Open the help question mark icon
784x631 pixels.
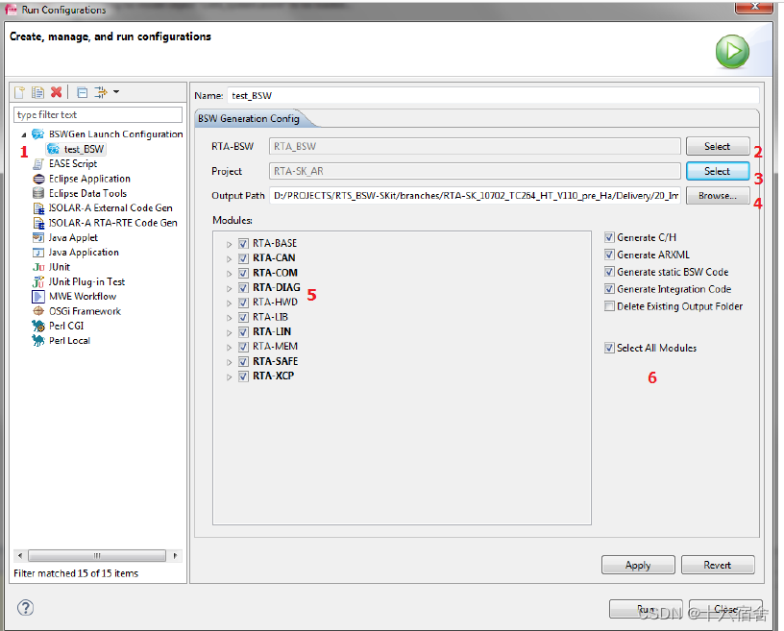[26, 608]
